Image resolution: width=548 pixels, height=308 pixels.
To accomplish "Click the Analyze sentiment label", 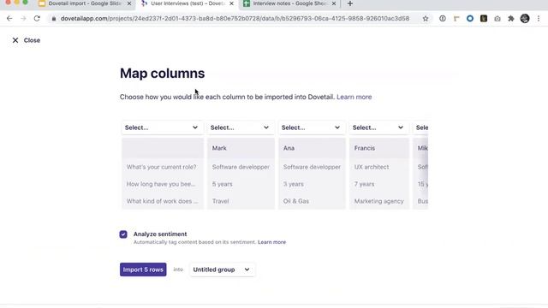I will (160, 234).
